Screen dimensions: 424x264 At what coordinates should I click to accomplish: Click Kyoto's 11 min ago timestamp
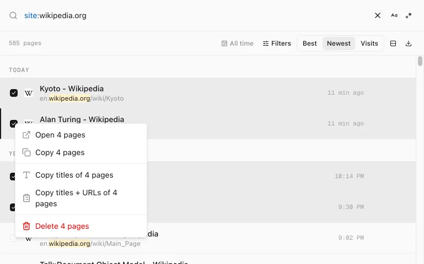pyautogui.click(x=345, y=93)
